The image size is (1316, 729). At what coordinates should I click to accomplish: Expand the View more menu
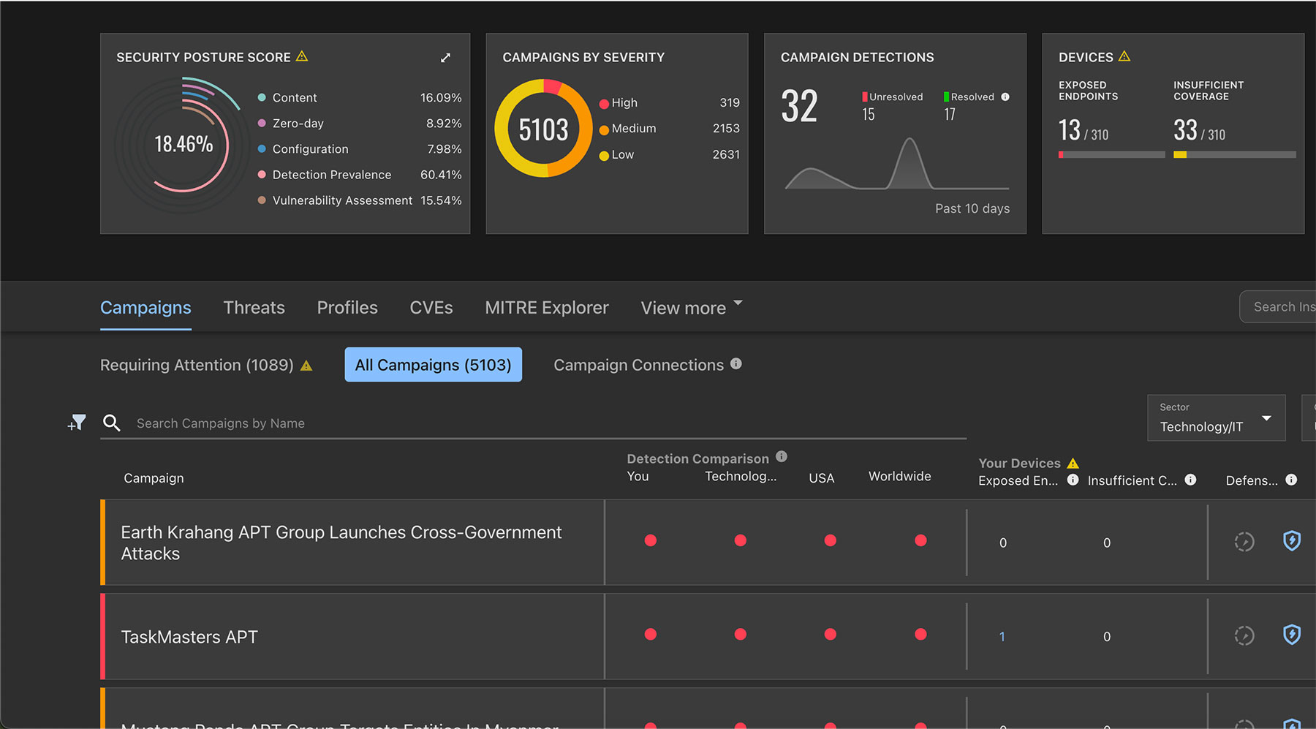click(691, 308)
